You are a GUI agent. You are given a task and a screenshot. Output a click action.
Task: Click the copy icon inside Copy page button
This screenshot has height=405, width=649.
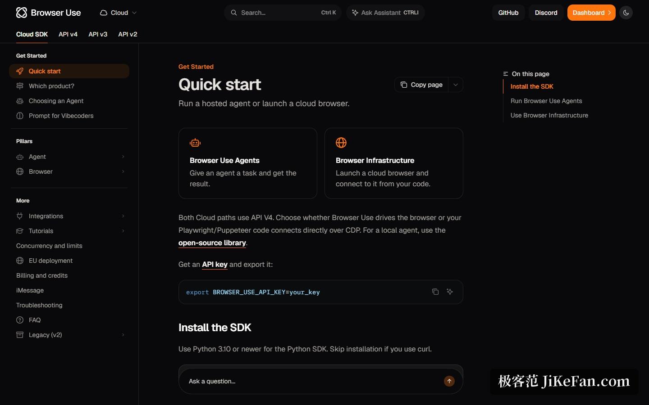tap(404, 85)
